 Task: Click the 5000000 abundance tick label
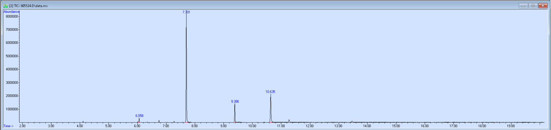coord(12,56)
